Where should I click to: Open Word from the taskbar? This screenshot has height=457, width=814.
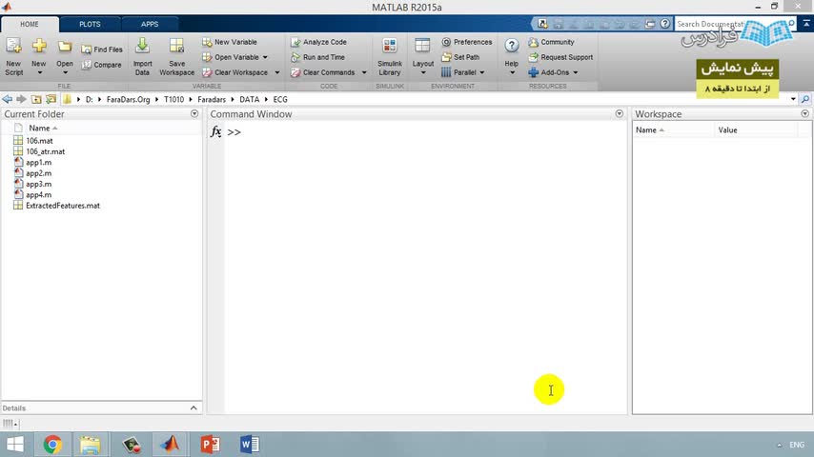coord(250,445)
